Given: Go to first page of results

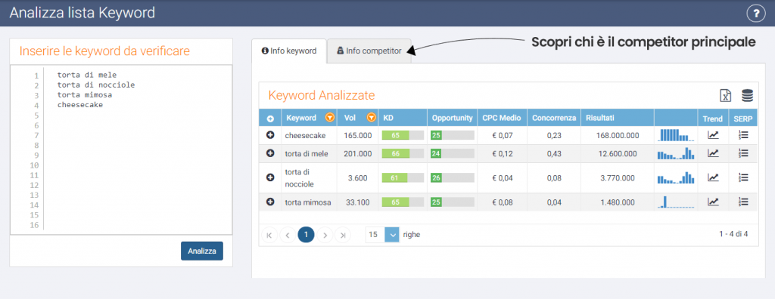Looking at the screenshot, I should point(269,235).
